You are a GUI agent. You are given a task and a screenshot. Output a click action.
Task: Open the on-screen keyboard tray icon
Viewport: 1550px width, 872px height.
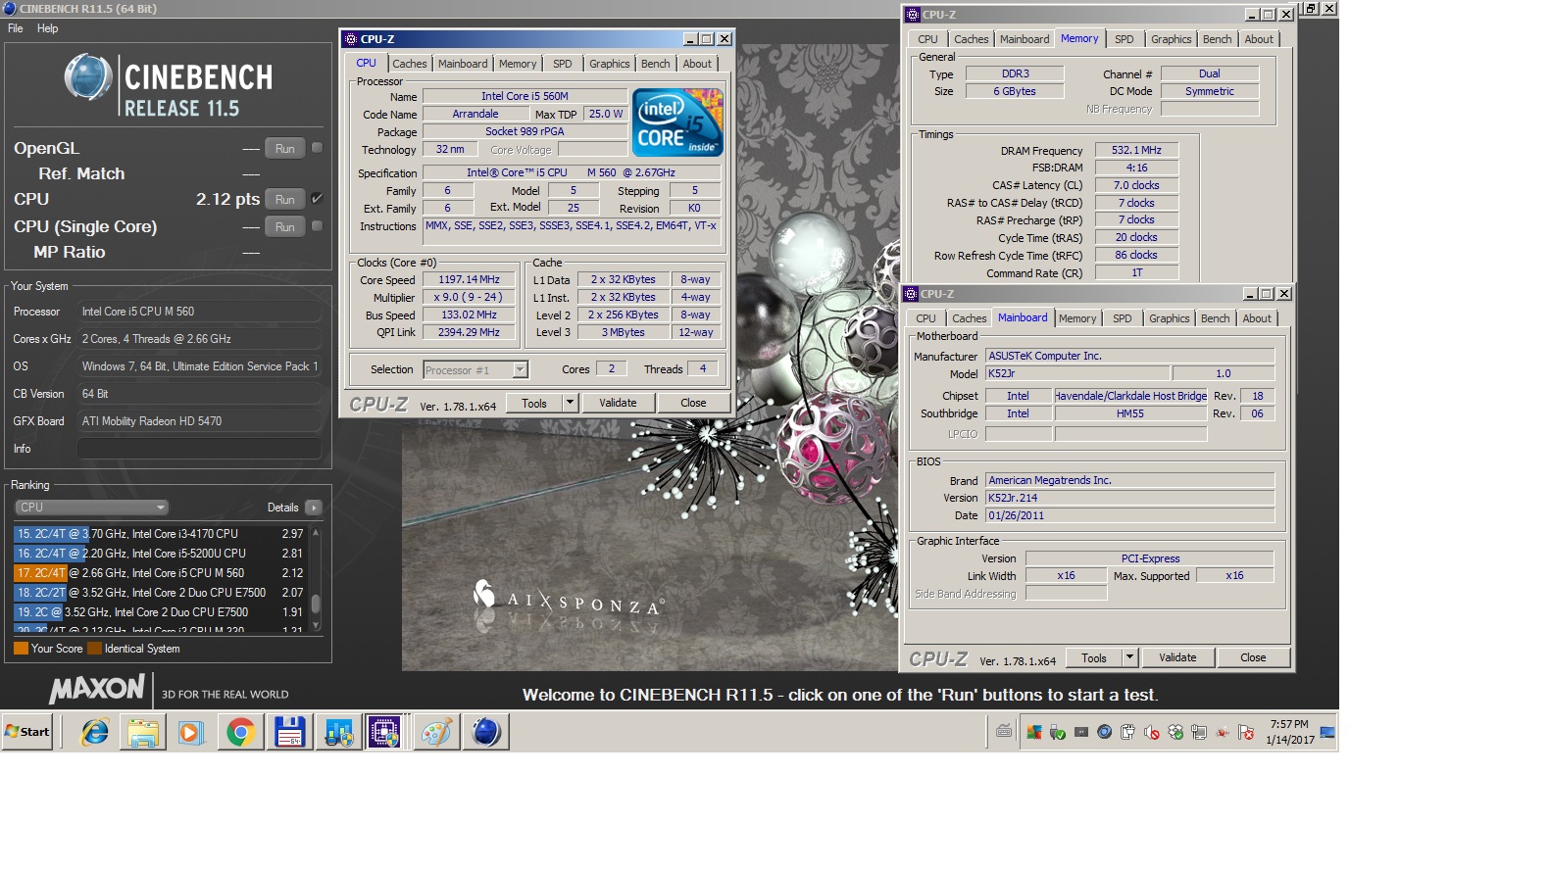click(1004, 731)
